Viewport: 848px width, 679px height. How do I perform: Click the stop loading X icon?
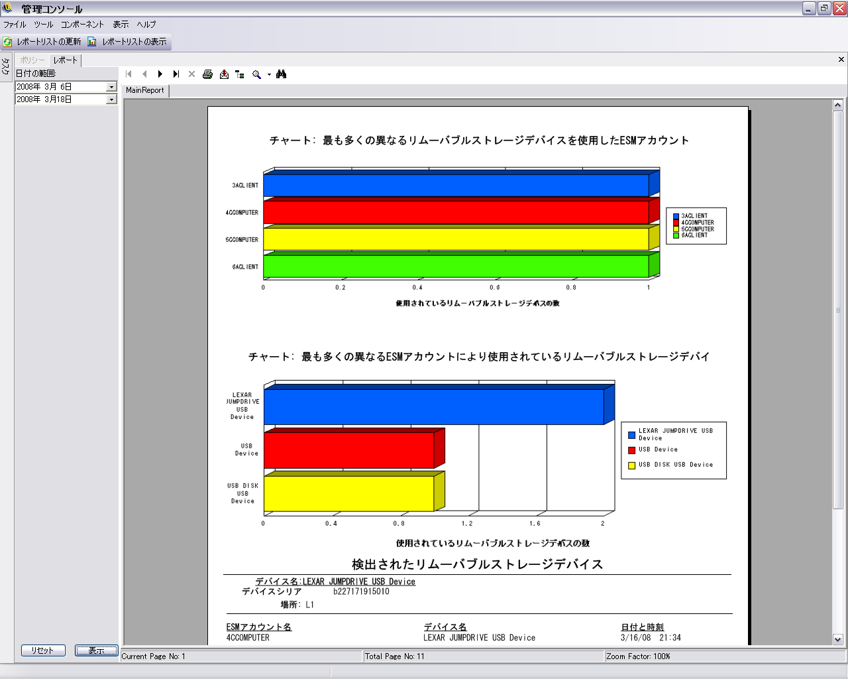point(192,74)
